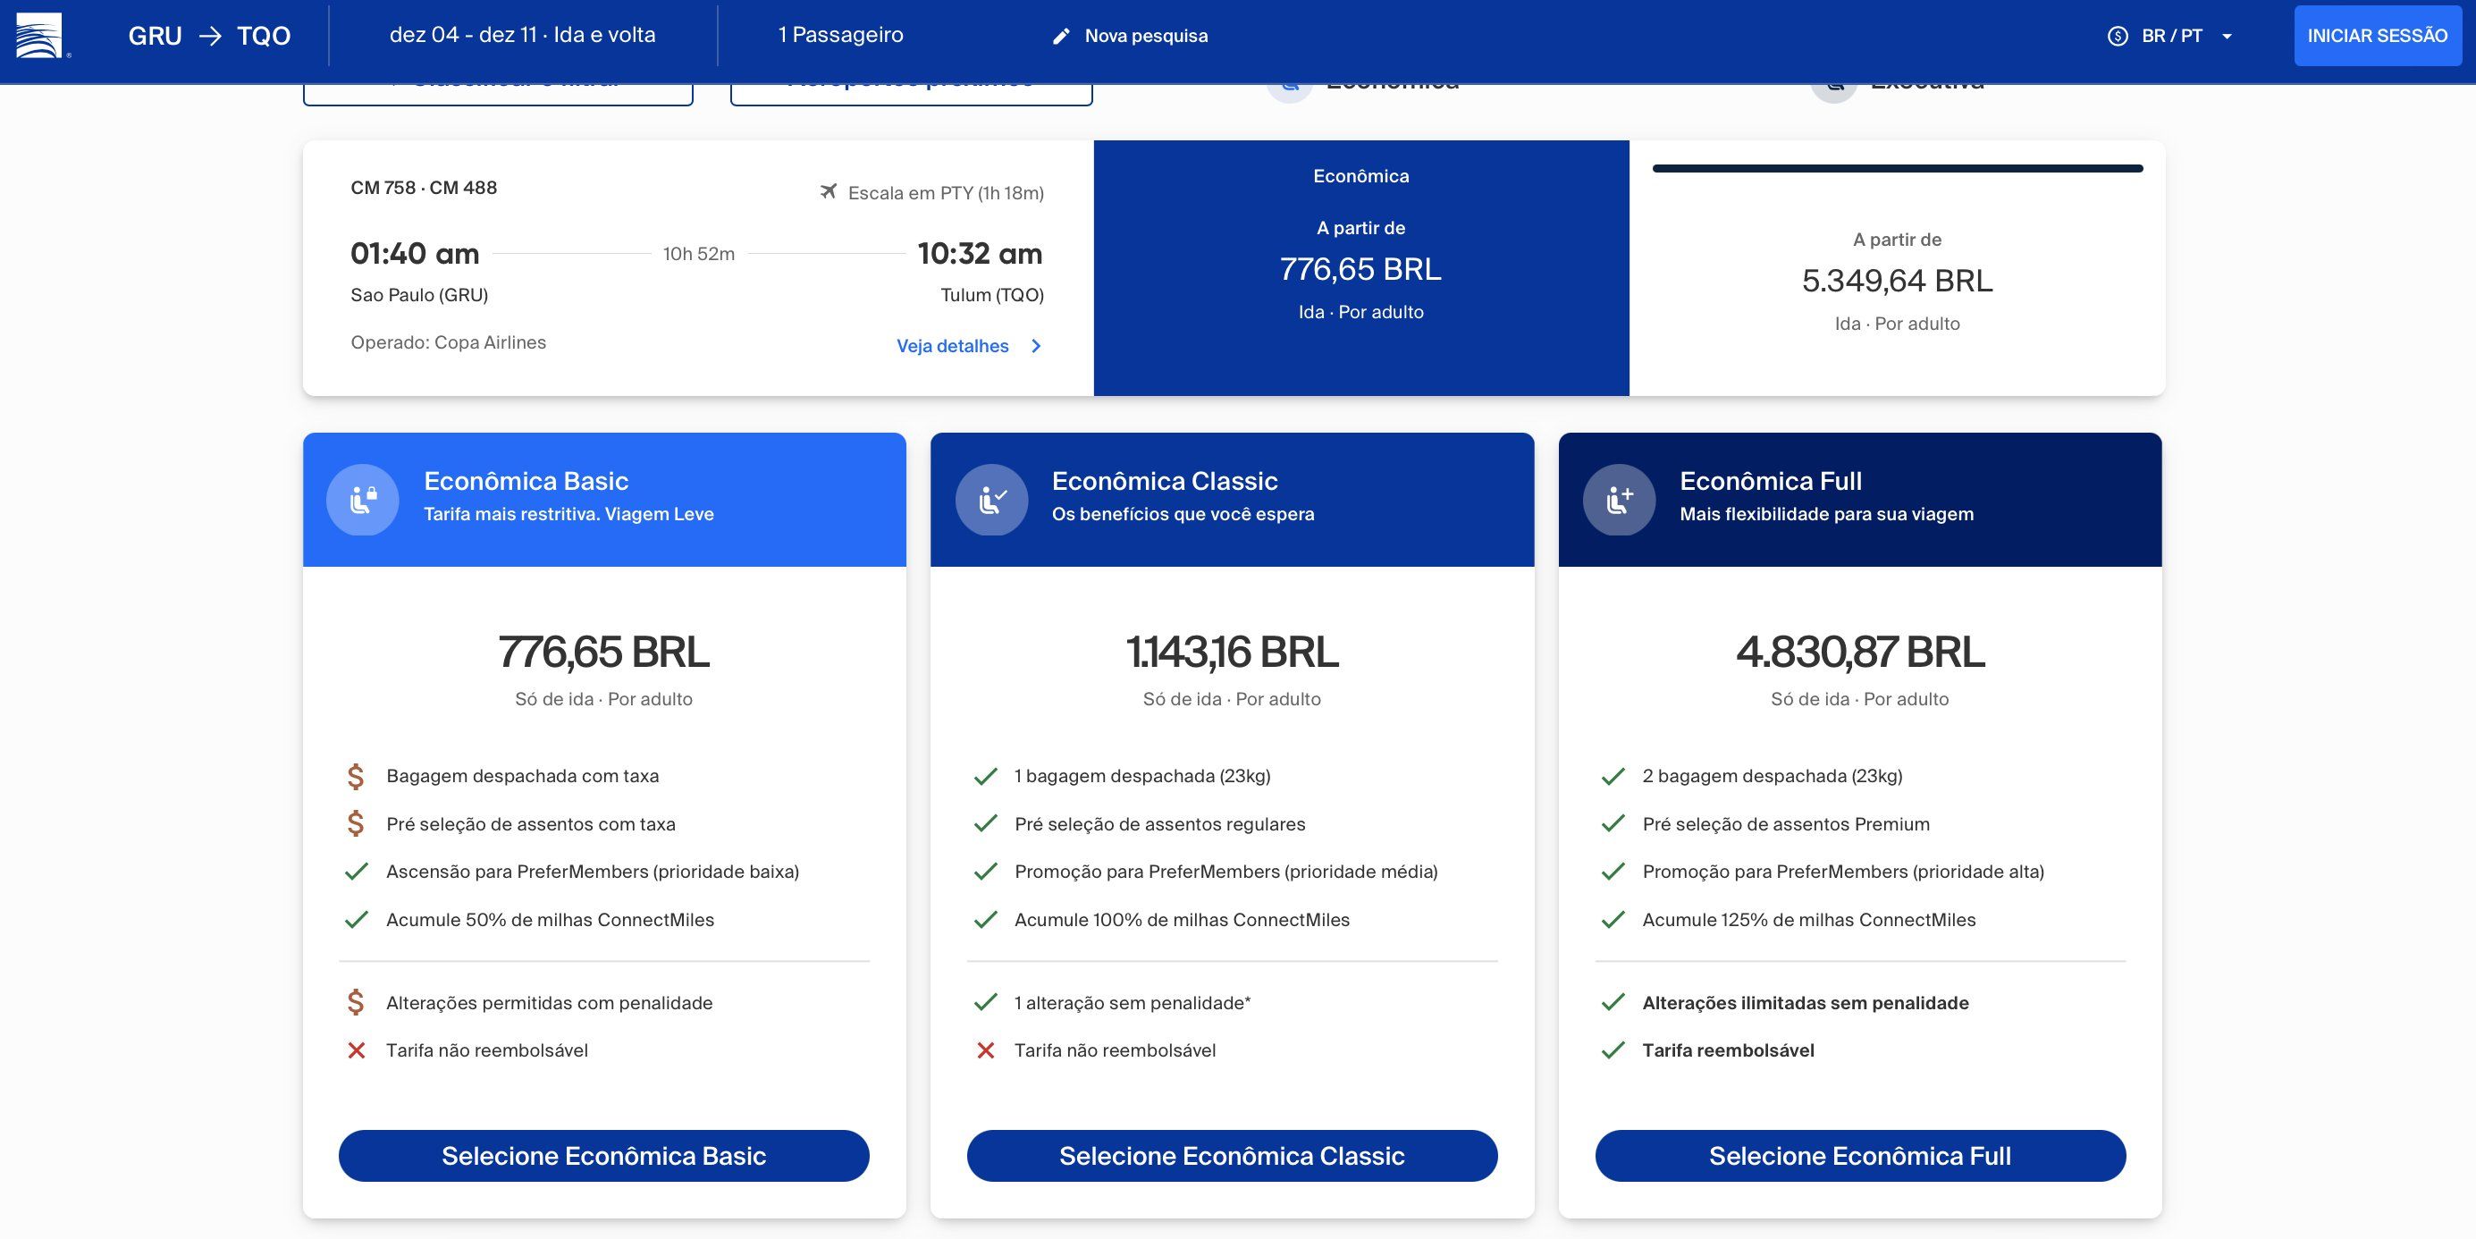Viewport: 2476px width, 1239px height.
Task: Click checkmark beside Acumule 100% de milhas
Action: click(x=985, y=920)
